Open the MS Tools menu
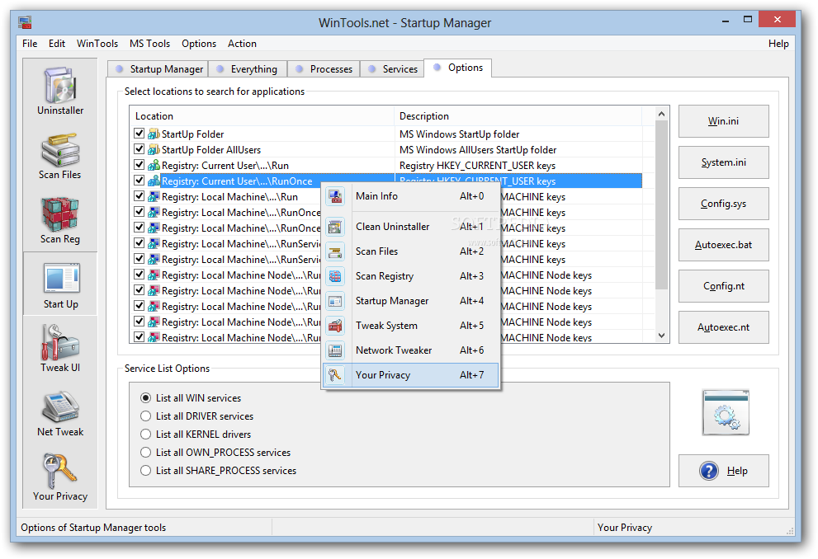Viewport: 818px width, 559px height. pyautogui.click(x=149, y=44)
